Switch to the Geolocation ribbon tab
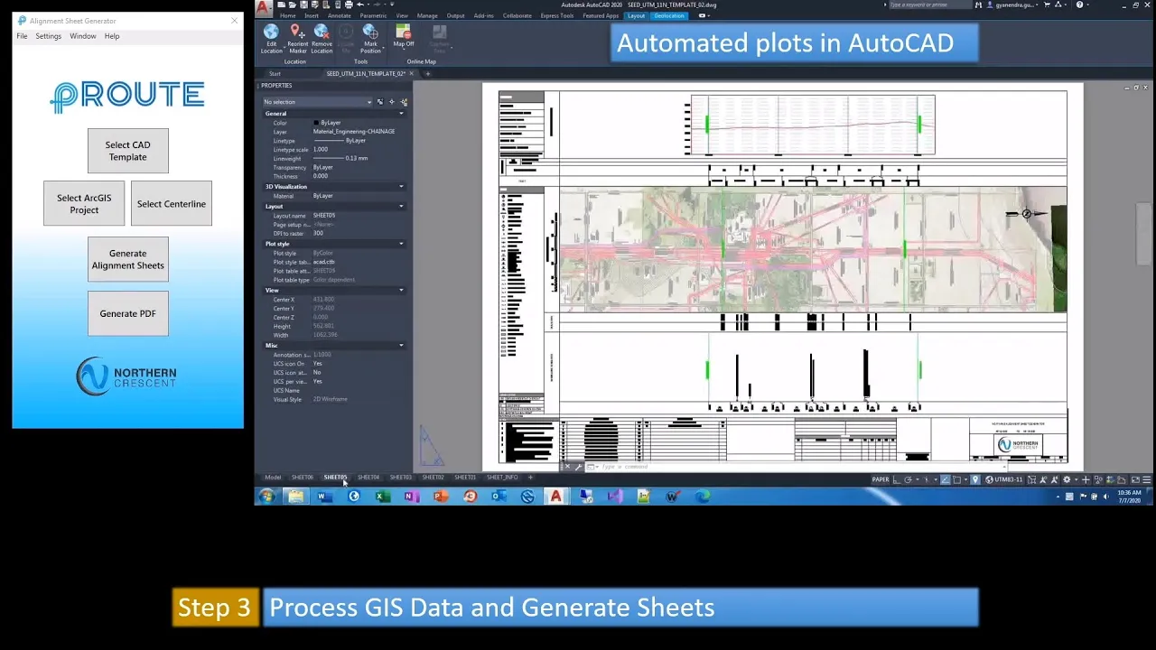Image resolution: width=1156 pixels, height=650 pixels. pyautogui.click(x=669, y=15)
